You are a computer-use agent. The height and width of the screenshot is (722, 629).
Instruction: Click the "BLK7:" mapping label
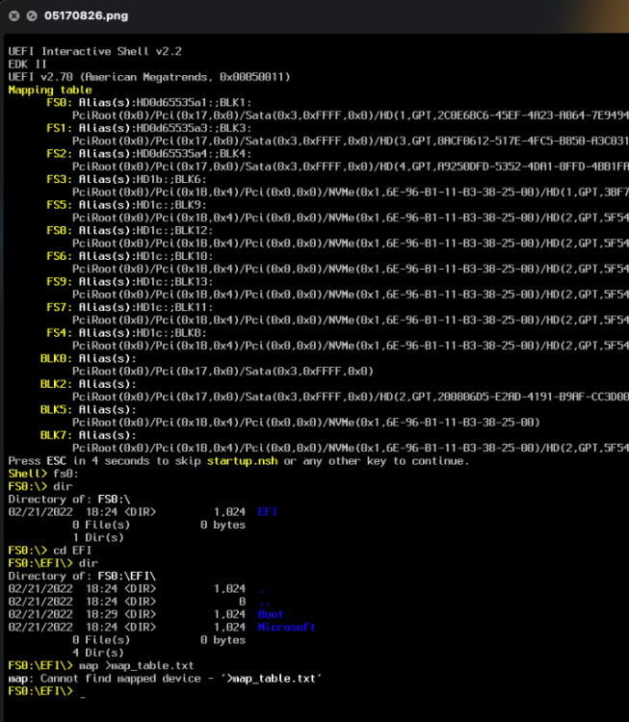coord(56,435)
